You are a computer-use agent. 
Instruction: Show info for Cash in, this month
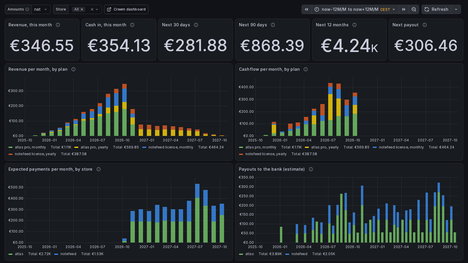click(132, 25)
